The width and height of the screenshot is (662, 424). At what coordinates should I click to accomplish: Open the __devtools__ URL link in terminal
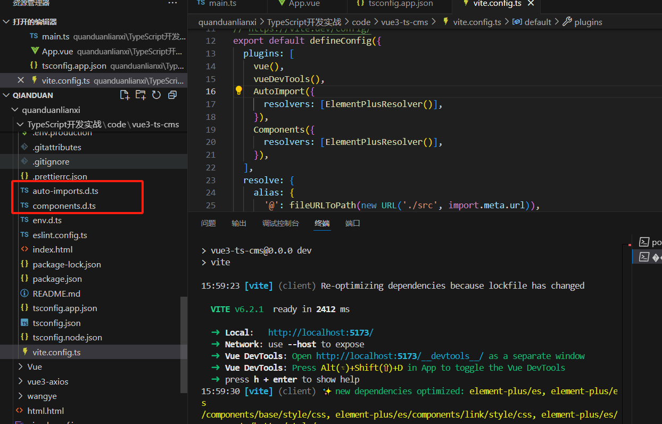point(400,356)
